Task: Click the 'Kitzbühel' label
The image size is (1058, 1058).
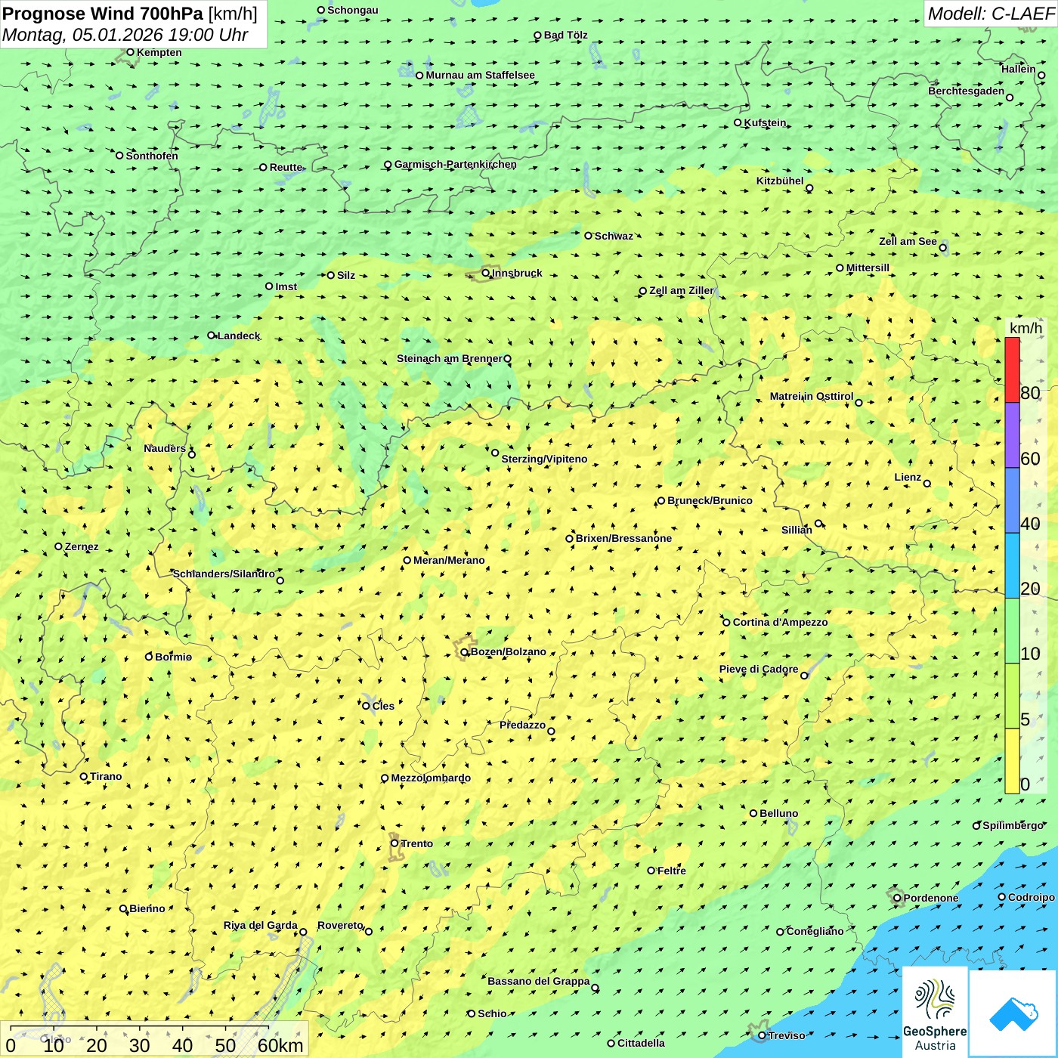Action: pos(780,181)
